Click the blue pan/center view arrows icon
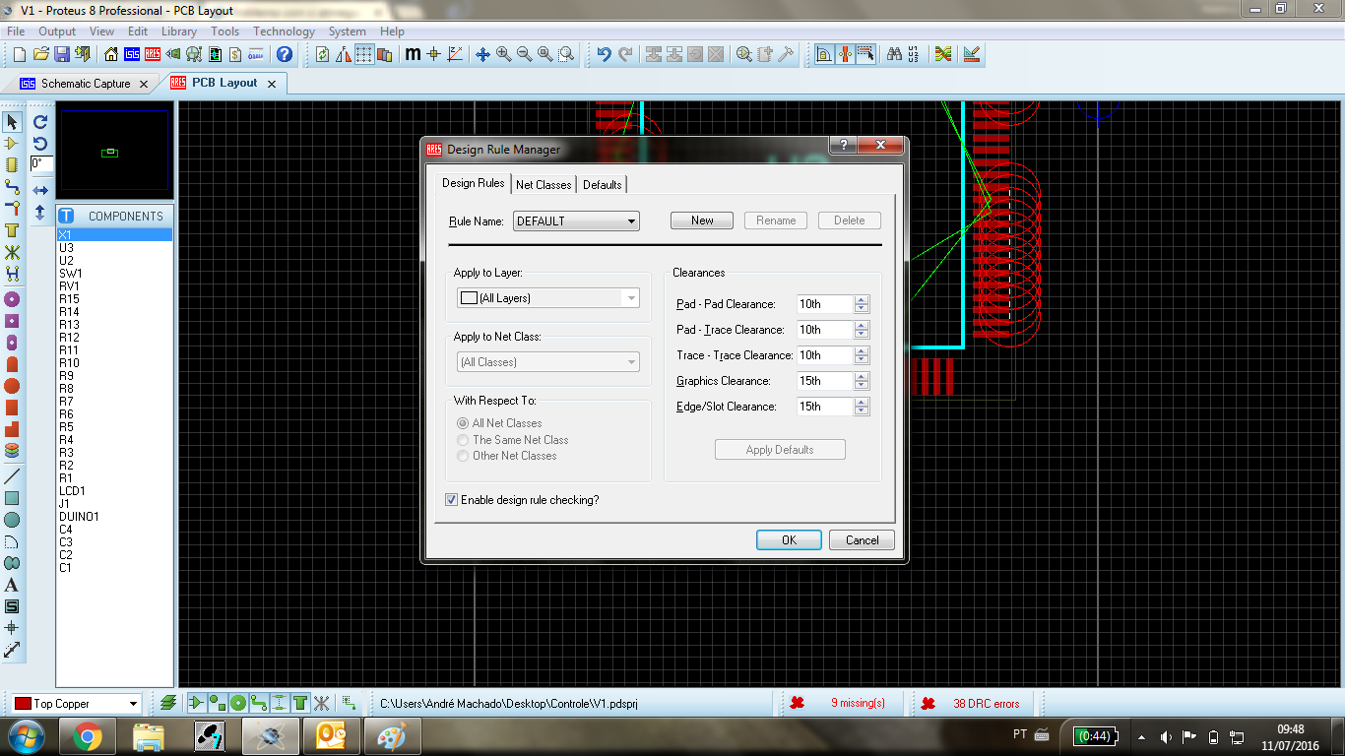Image resolution: width=1345 pixels, height=756 pixels. coord(482,54)
